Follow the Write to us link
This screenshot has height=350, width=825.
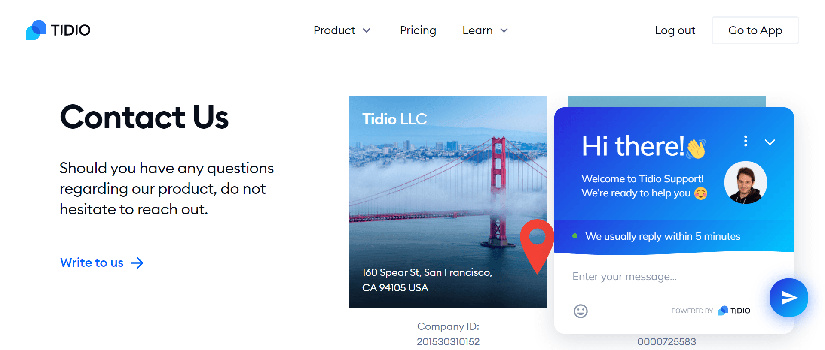pos(92,262)
